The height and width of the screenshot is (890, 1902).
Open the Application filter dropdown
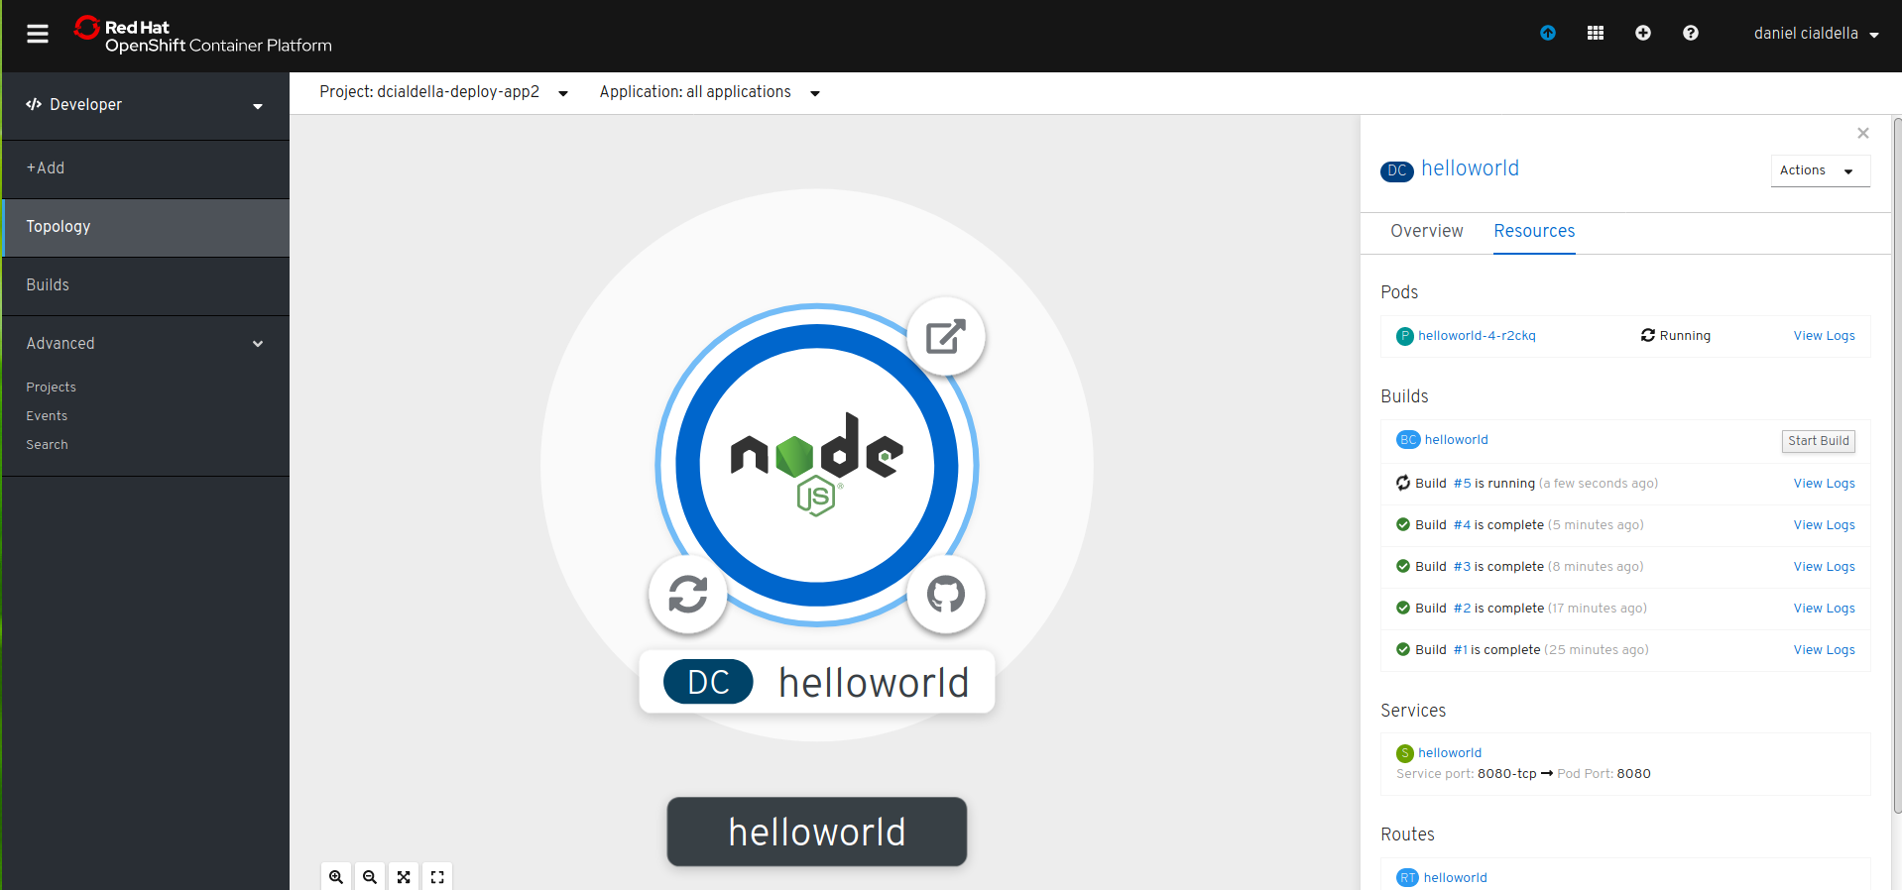coord(709,92)
